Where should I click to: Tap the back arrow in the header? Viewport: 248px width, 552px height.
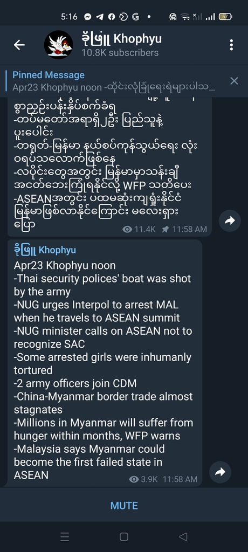pyautogui.click(x=19, y=45)
